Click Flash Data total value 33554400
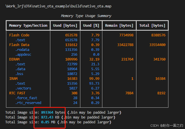Screen dimensions: 185x129 157,45
